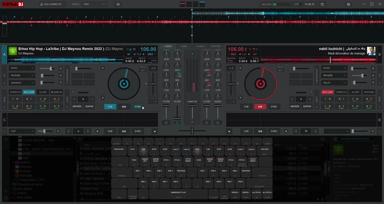This screenshot has height=204, width=384.
Task: Eject the track from deck A
Action: click(103, 68)
